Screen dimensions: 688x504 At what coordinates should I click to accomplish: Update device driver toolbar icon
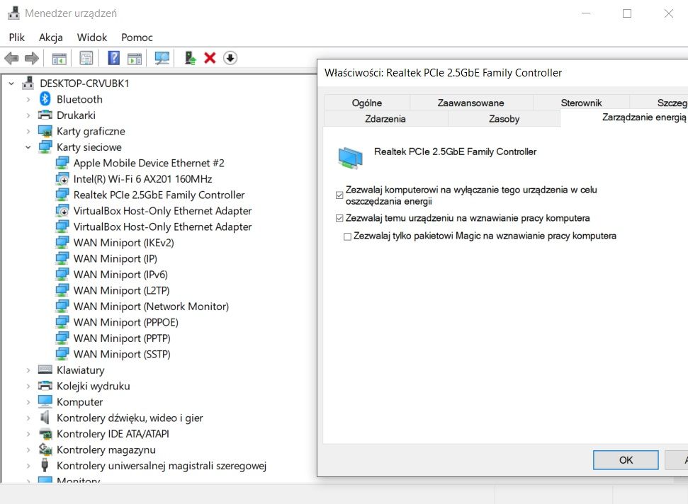pyautogui.click(x=190, y=58)
